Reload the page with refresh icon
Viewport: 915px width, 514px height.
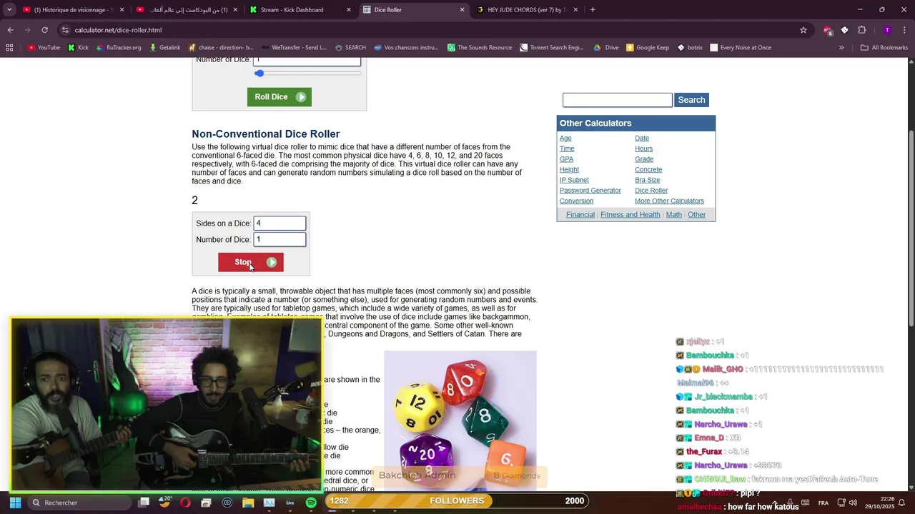coord(44,30)
